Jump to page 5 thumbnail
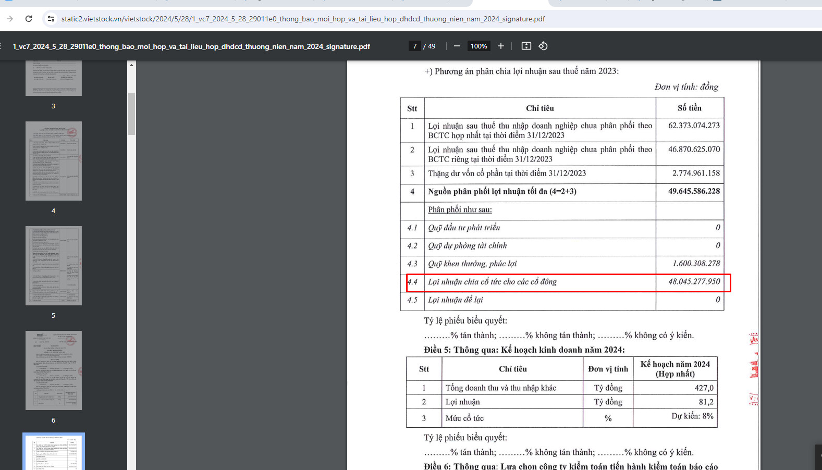Image resolution: width=822 pixels, height=470 pixels. [54, 266]
